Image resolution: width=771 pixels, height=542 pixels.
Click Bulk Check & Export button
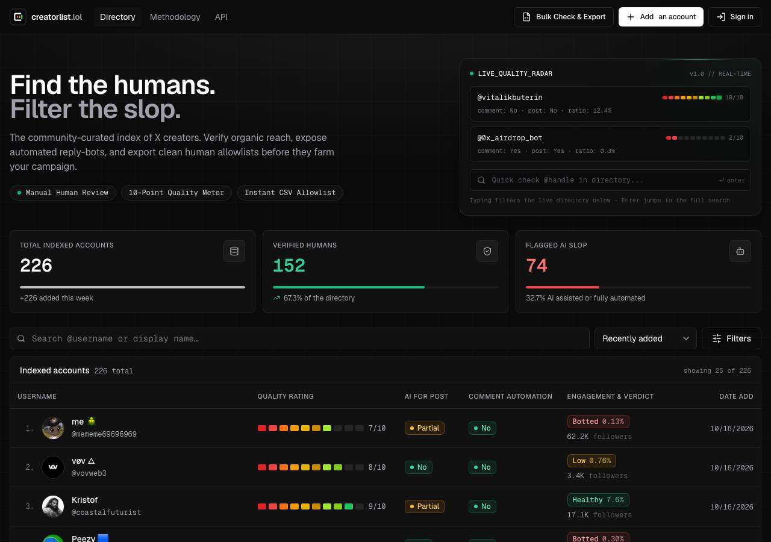click(564, 17)
